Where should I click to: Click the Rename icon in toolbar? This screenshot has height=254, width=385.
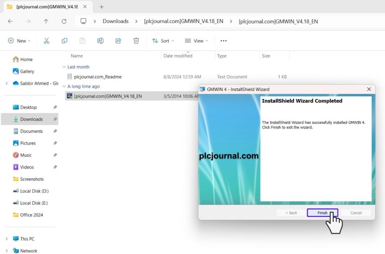pos(100,41)
